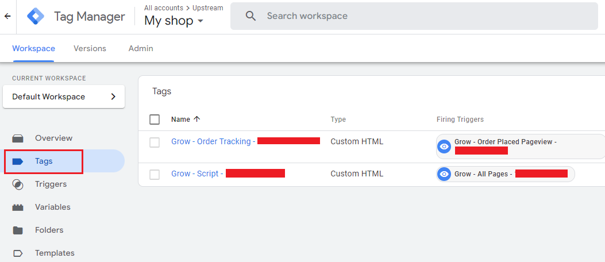Click the Name column sort arrow
This screenshot has height=262, width=605.
(196, 120)
